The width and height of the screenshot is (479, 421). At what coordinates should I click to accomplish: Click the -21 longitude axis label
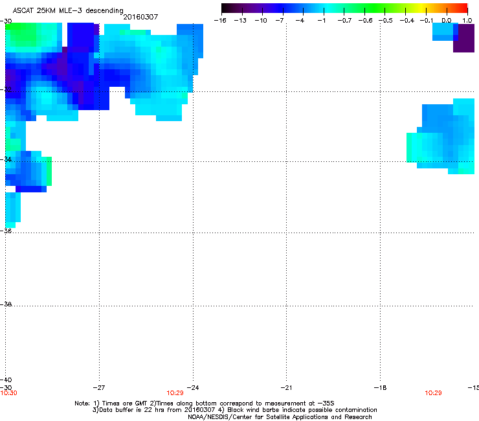(286, 388)
